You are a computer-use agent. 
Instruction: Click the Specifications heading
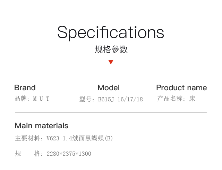(111, 33)
